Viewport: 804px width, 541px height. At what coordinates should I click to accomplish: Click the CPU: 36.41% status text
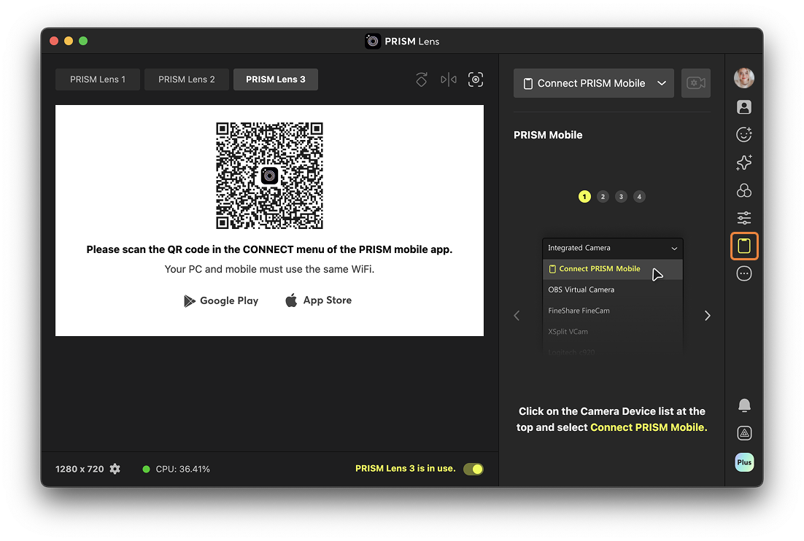tap(182, 469)
